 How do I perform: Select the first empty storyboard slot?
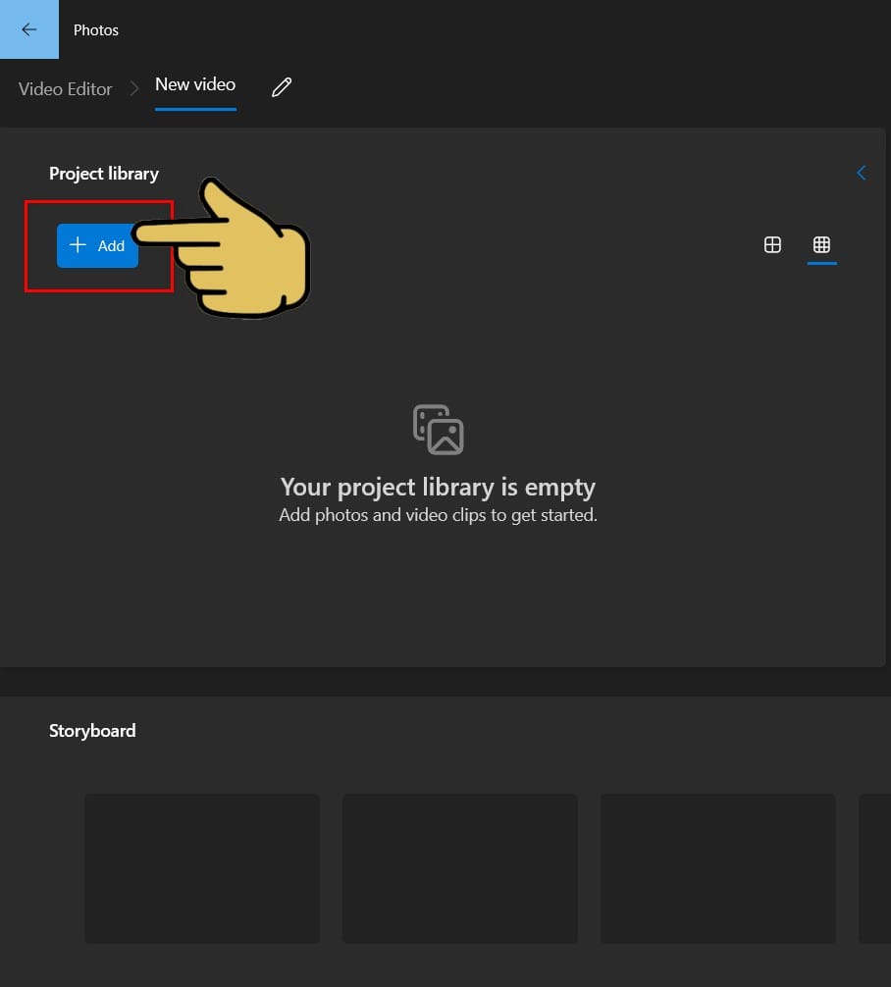(202, 868)
